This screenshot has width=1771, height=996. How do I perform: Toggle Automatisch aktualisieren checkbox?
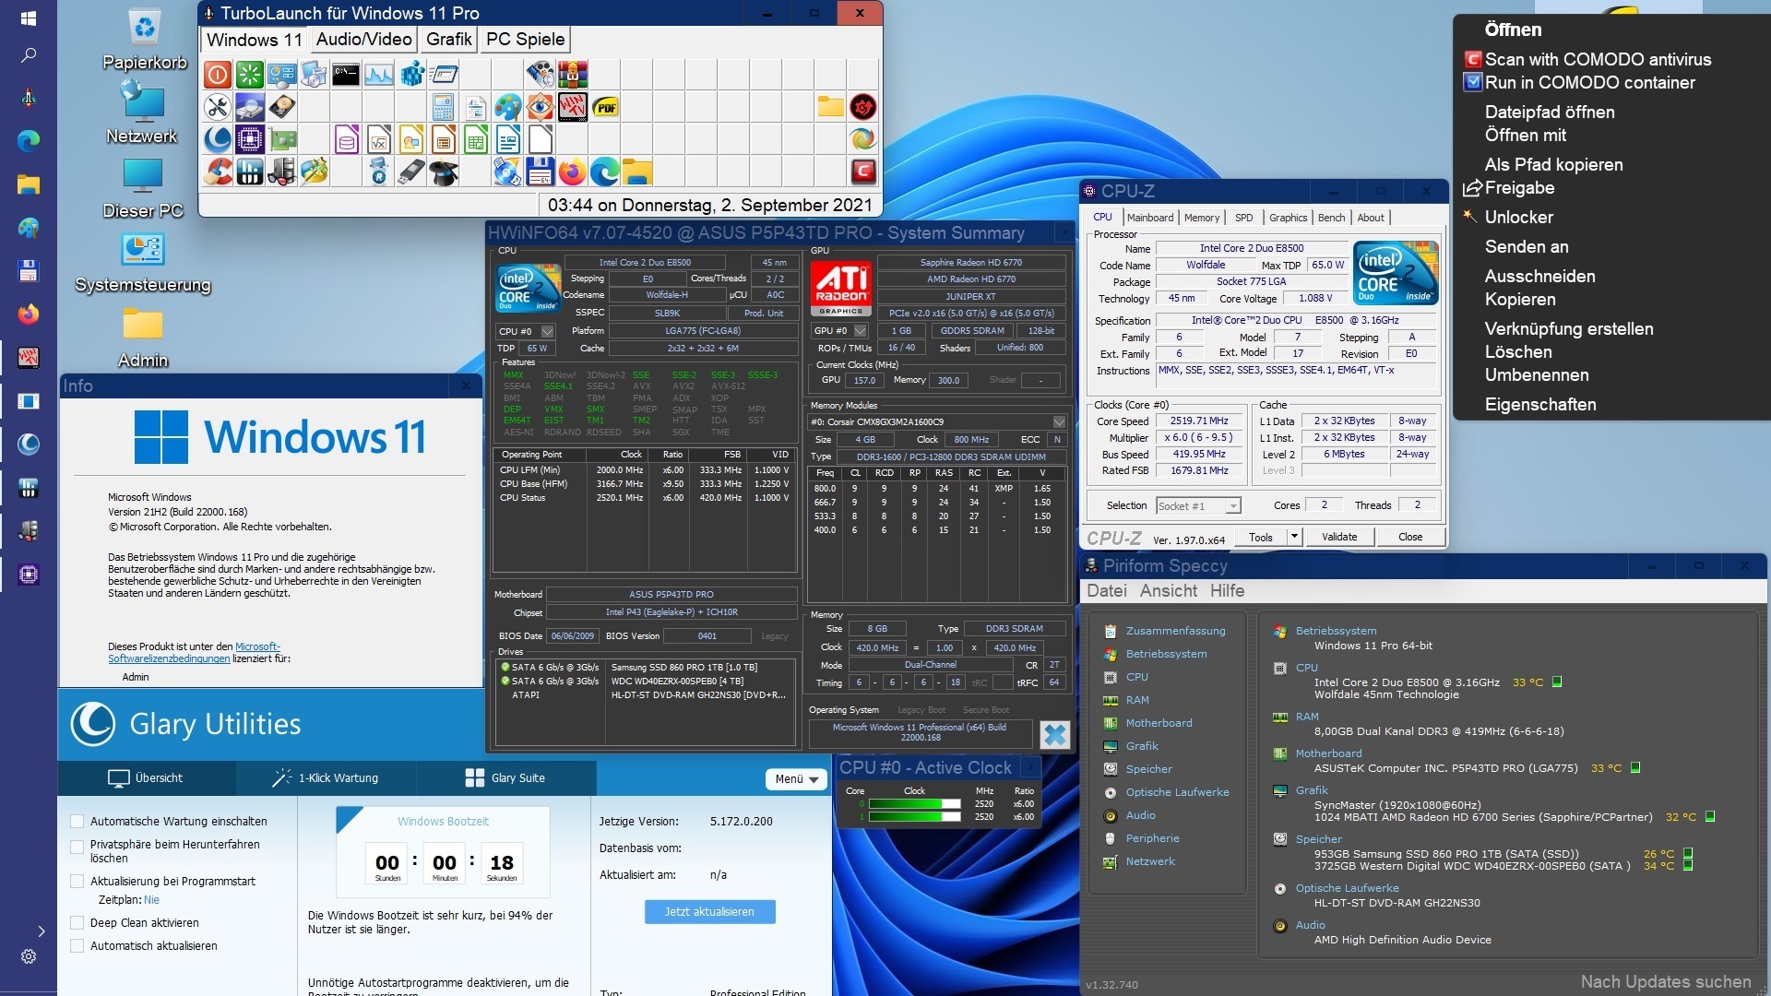pyautogui.click(x=77, y=945)
